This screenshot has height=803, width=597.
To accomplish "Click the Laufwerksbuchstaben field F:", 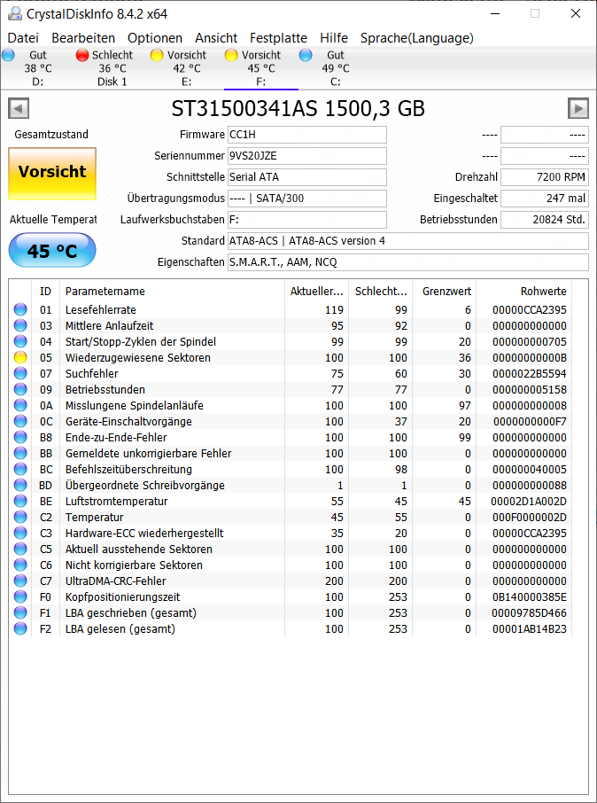I will click(307, 220).
